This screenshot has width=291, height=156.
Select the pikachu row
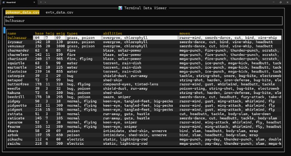tap(144, 139)
